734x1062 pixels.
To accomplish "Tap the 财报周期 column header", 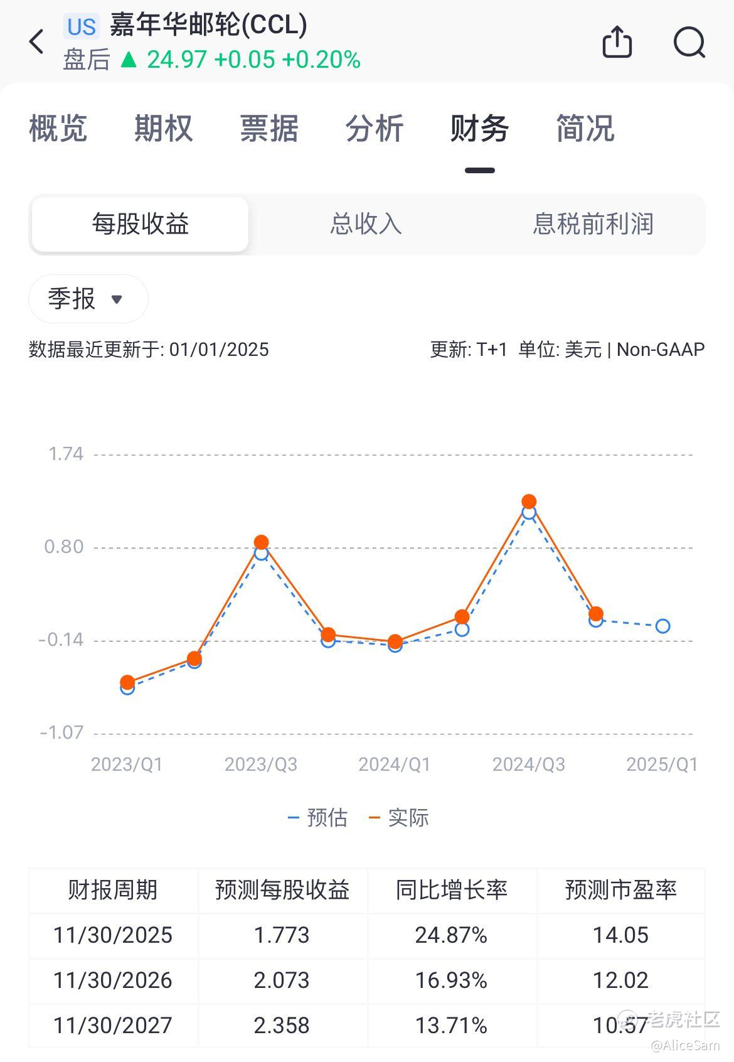I will 113,890.
